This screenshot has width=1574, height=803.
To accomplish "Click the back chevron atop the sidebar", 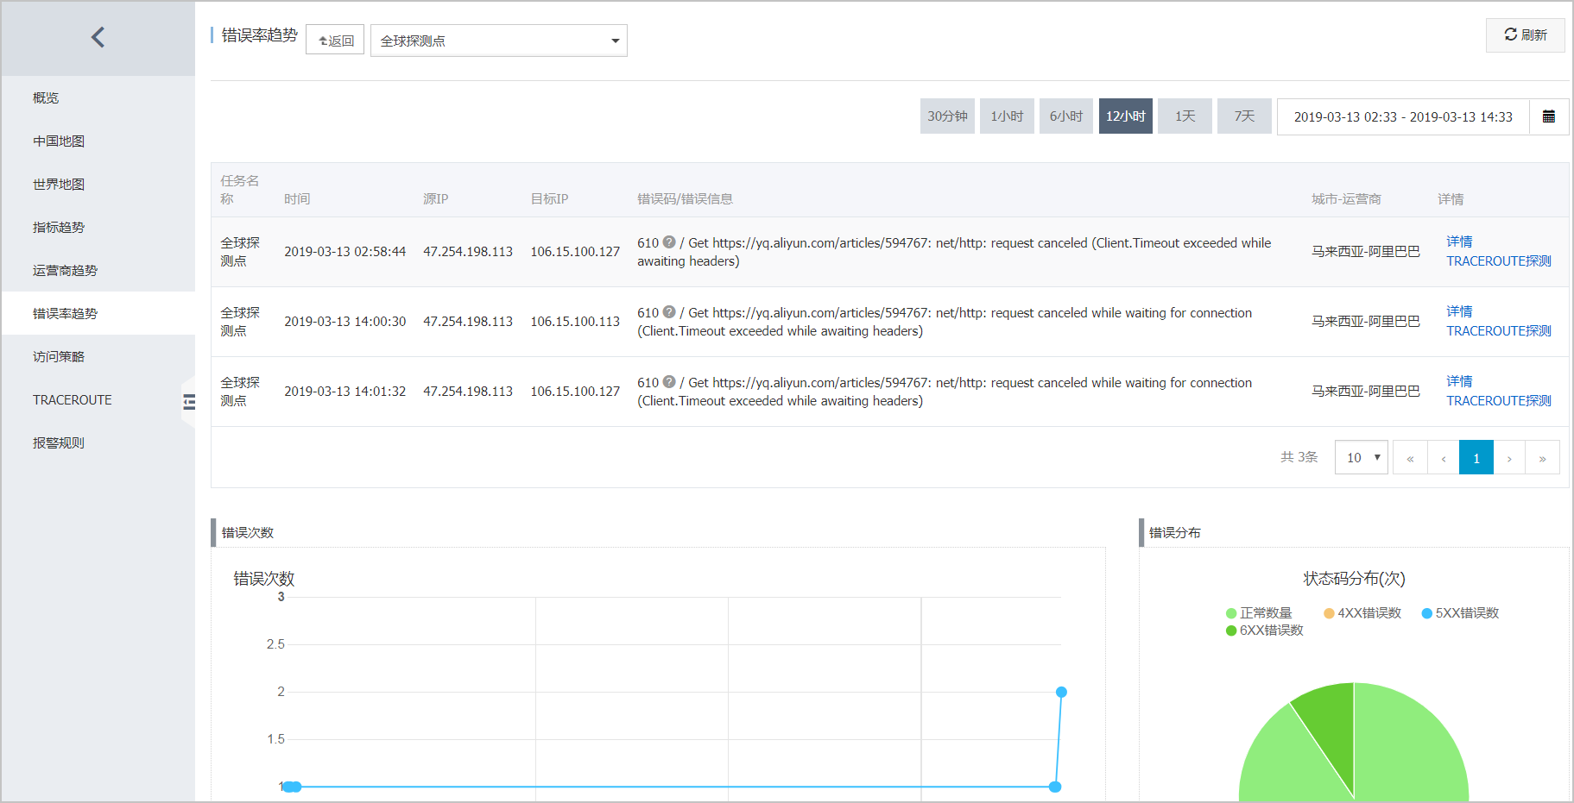I will click(98, 37).
